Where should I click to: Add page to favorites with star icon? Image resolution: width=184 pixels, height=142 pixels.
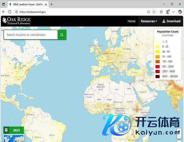[x=154, y=12]
